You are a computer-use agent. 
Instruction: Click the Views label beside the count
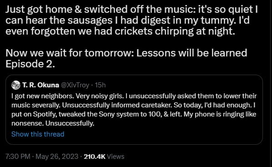(116, 157)
